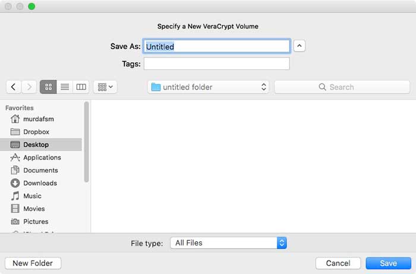Click the Search field

click(x=342, y=87)
